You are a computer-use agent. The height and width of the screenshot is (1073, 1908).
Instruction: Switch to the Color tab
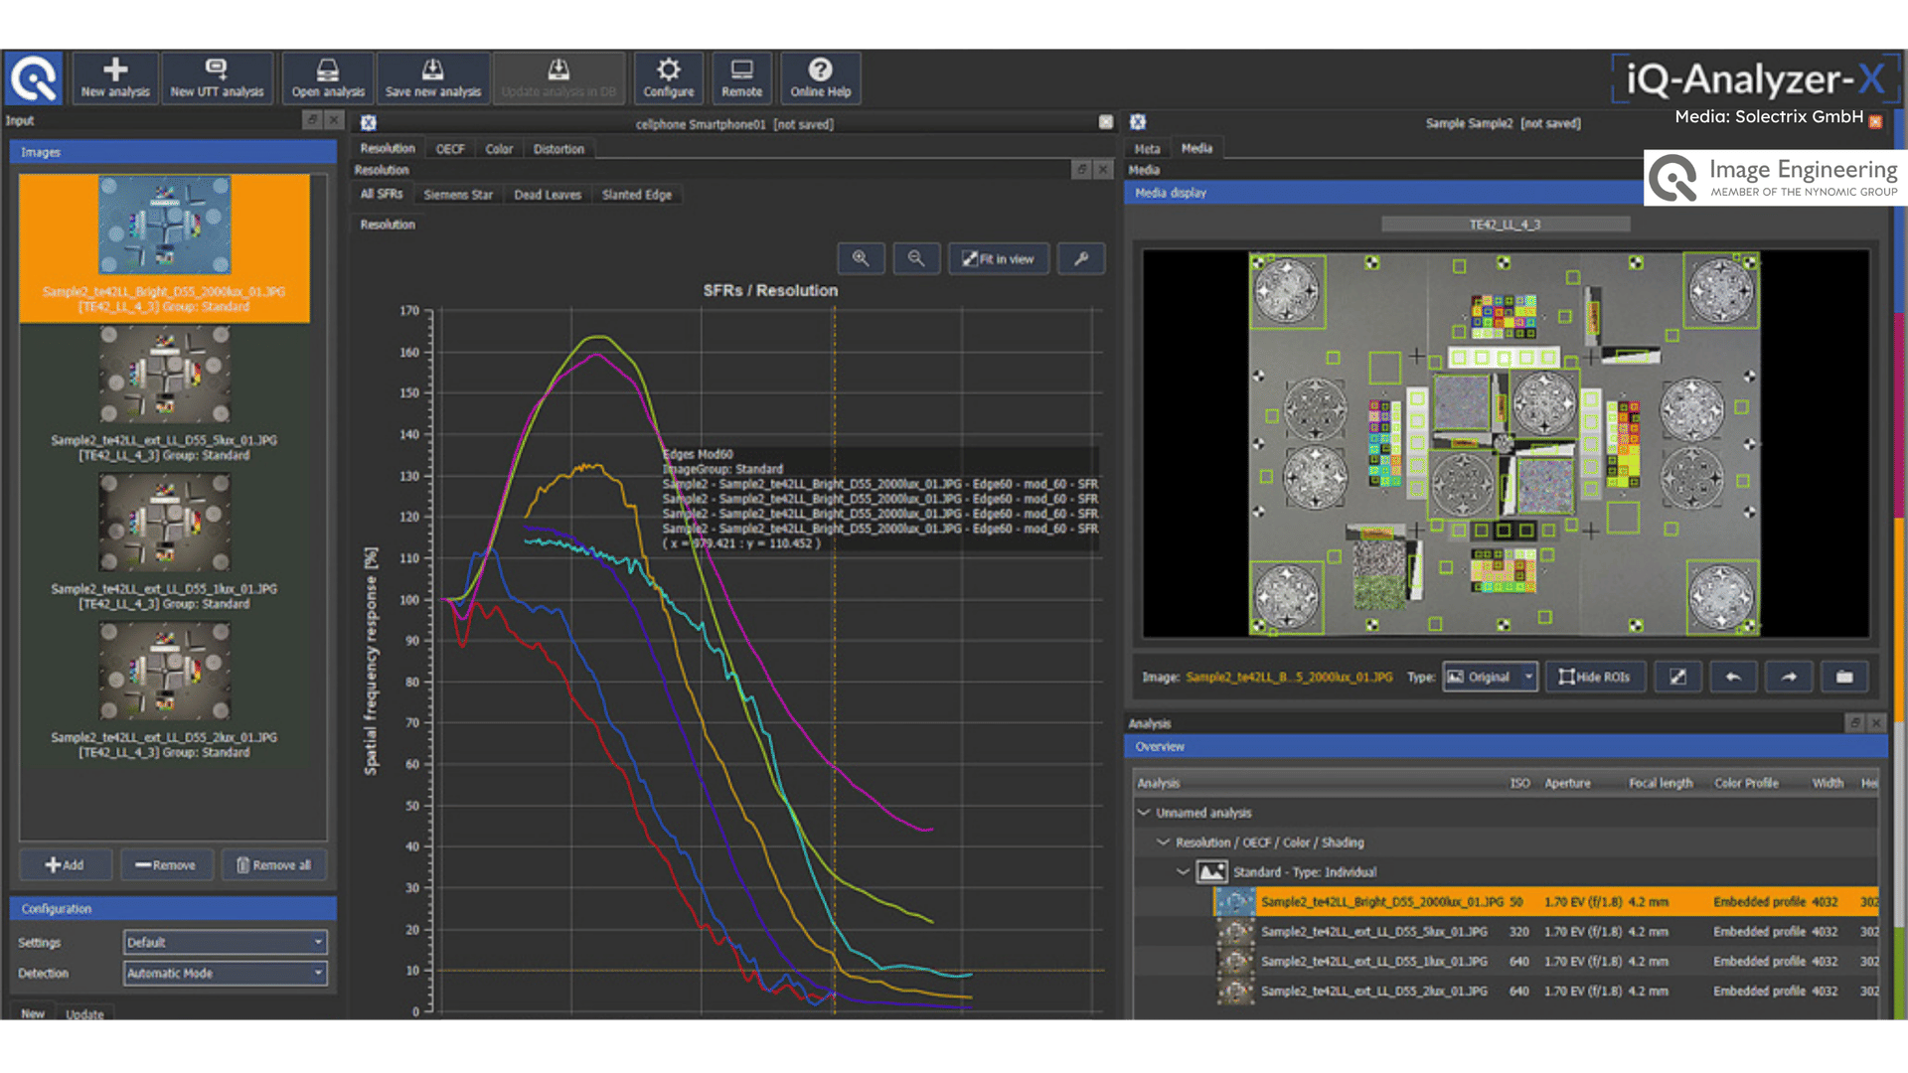499,149
